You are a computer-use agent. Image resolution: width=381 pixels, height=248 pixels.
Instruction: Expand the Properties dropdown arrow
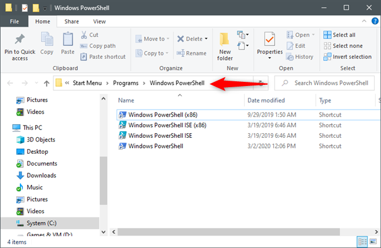click(269, 58)
